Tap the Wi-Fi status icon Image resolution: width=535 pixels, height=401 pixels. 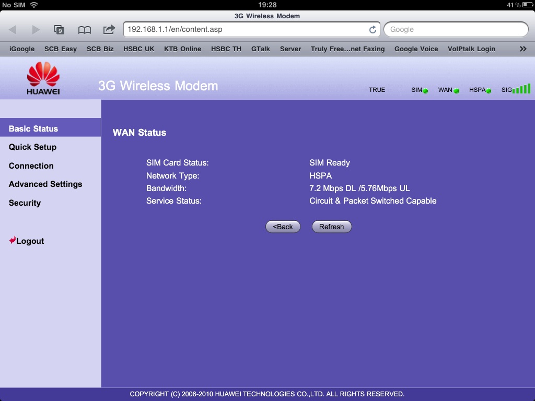pos(34,5)
